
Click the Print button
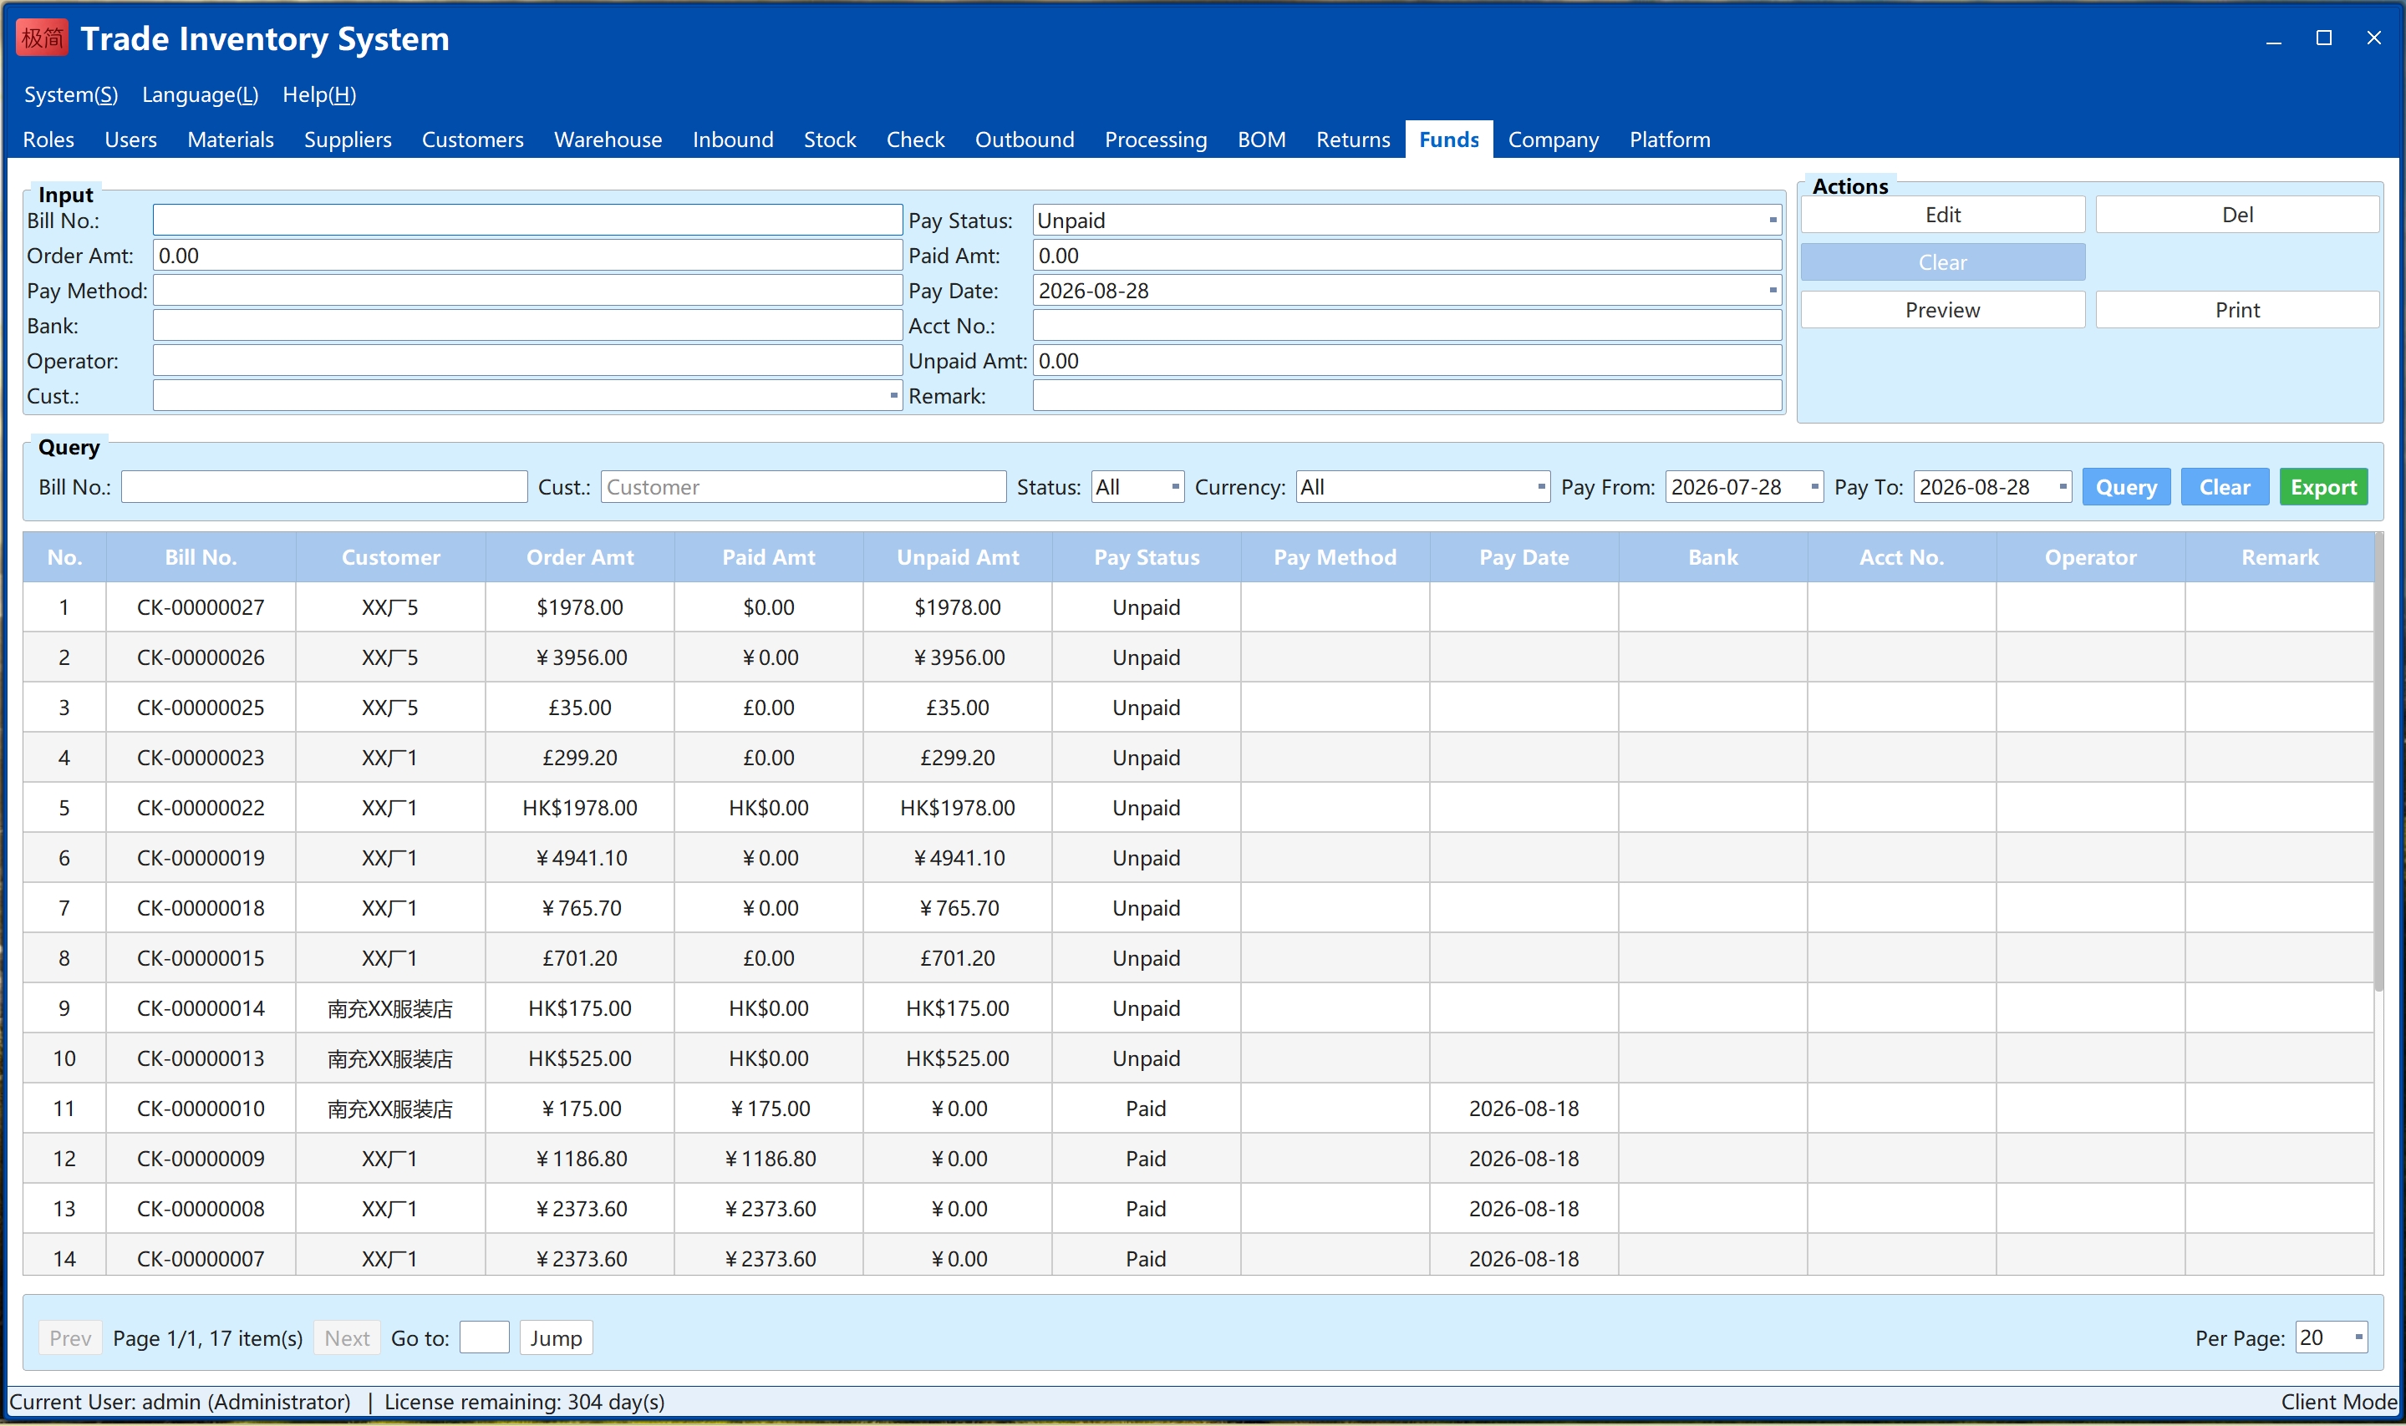coord(2237,311)
